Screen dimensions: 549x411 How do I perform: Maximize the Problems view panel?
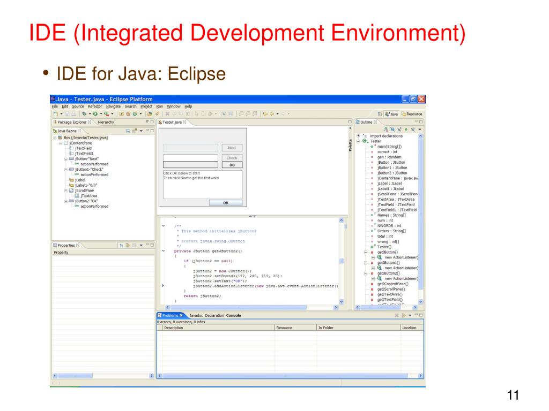[421, 315]
